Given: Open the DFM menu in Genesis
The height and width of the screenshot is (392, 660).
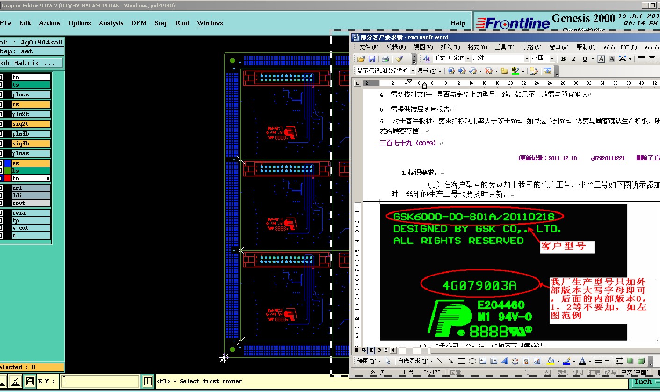Looking at the screenshot, I should click(x=139, y=23).
